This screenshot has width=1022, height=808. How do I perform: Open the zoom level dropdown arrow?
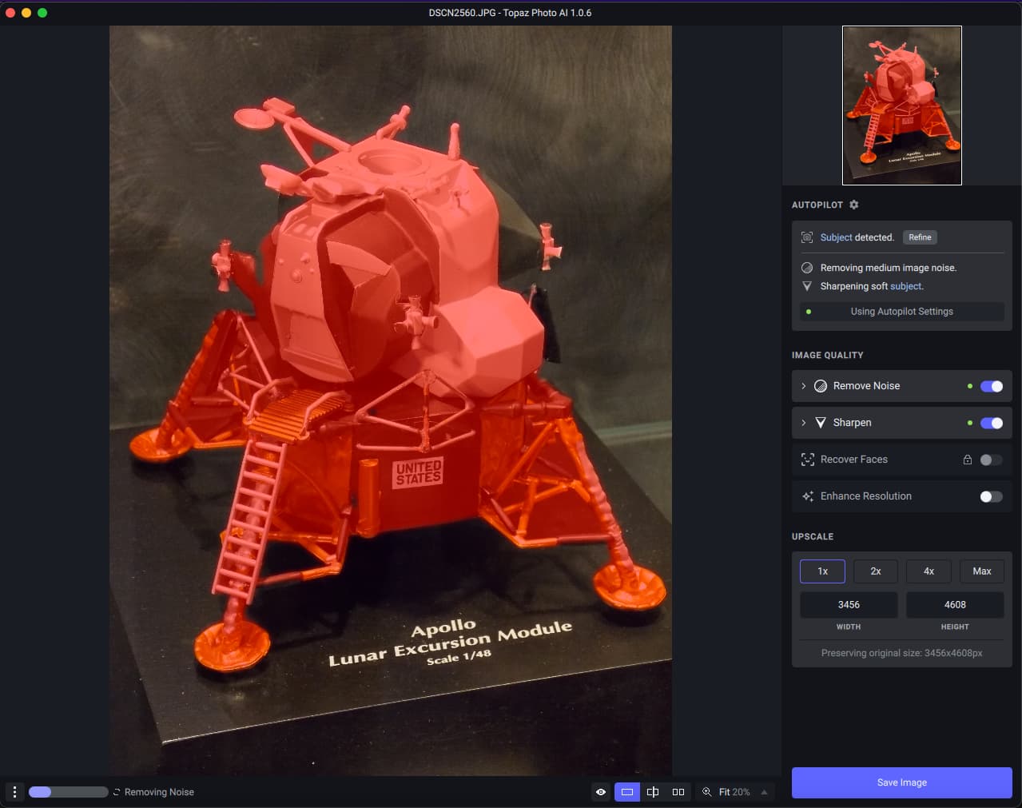764,792
